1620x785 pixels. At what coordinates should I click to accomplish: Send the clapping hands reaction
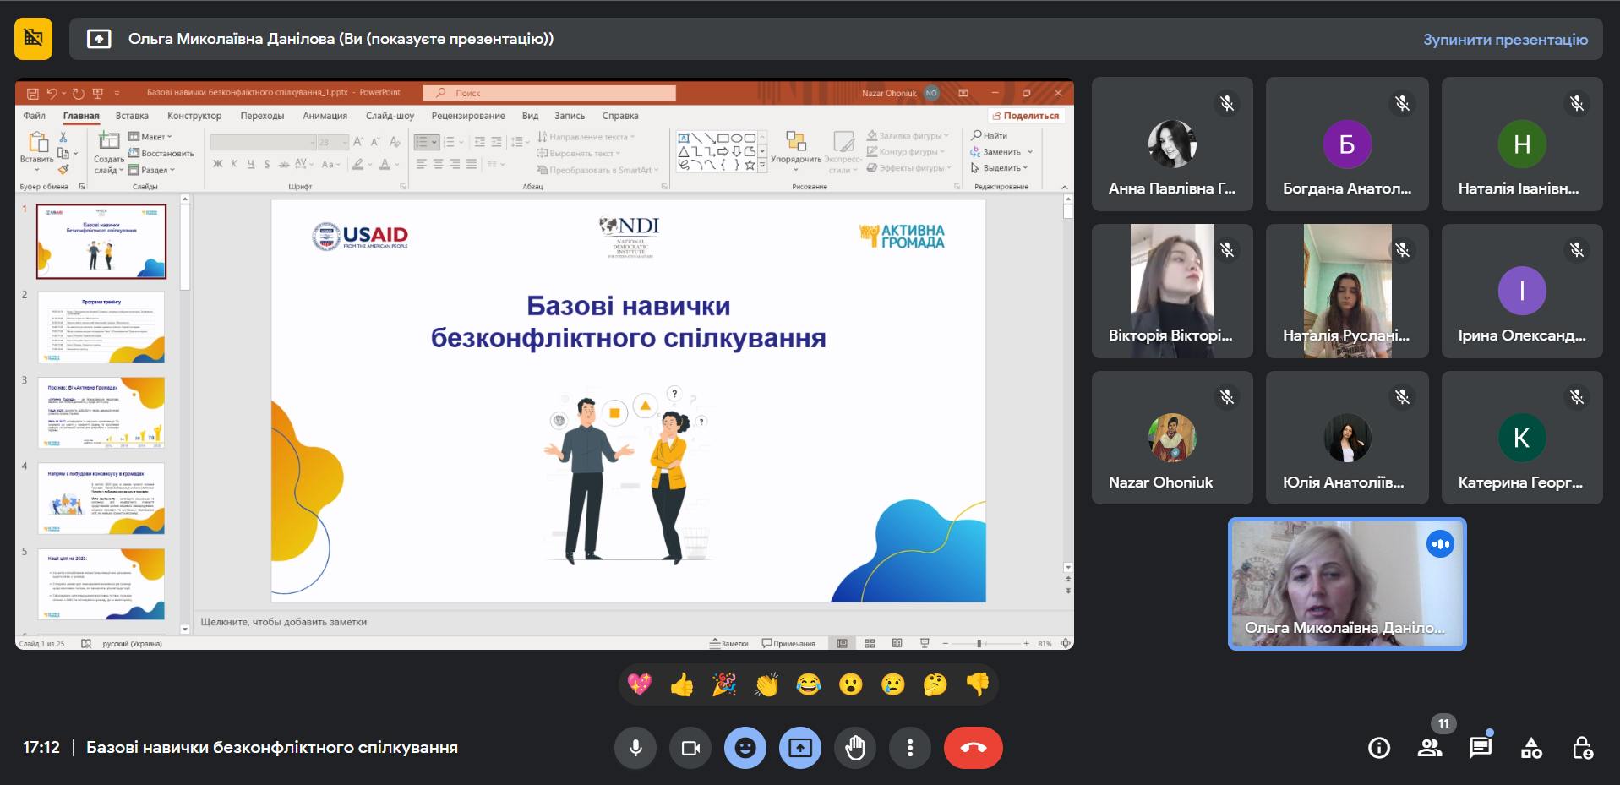(766, 684)
